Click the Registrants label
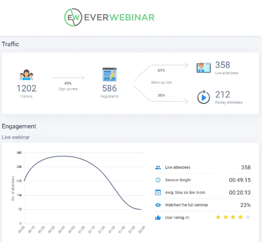The width and height of the screenshot is (262, 242). (x=109, y=96)
